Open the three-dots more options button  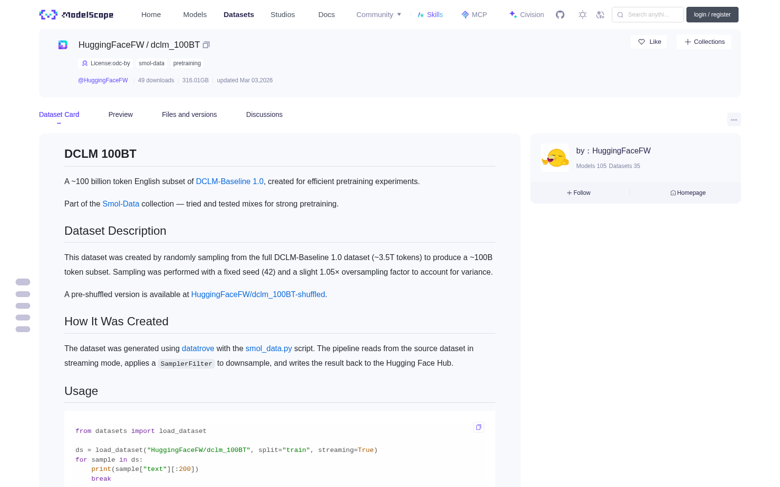click(x=734, y=119)
